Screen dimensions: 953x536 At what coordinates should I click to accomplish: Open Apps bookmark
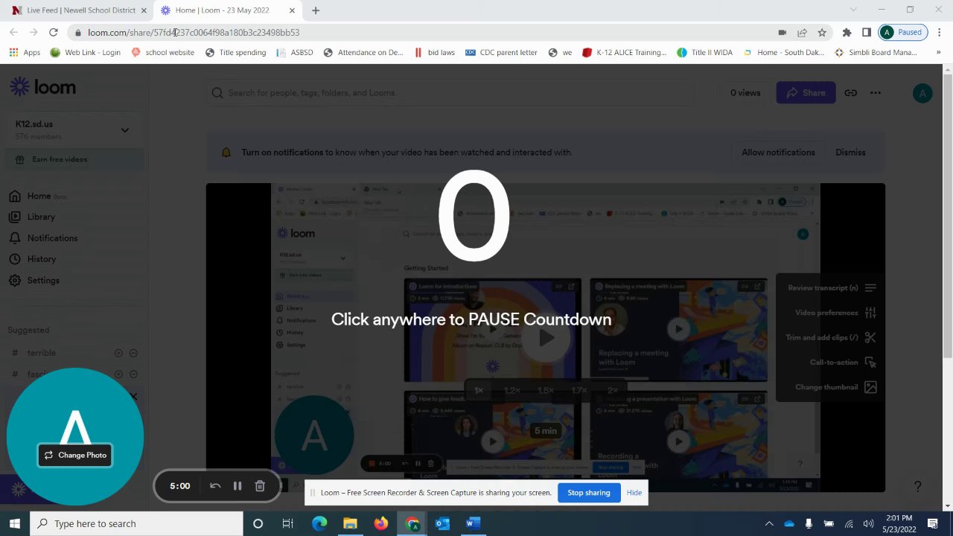25,53
